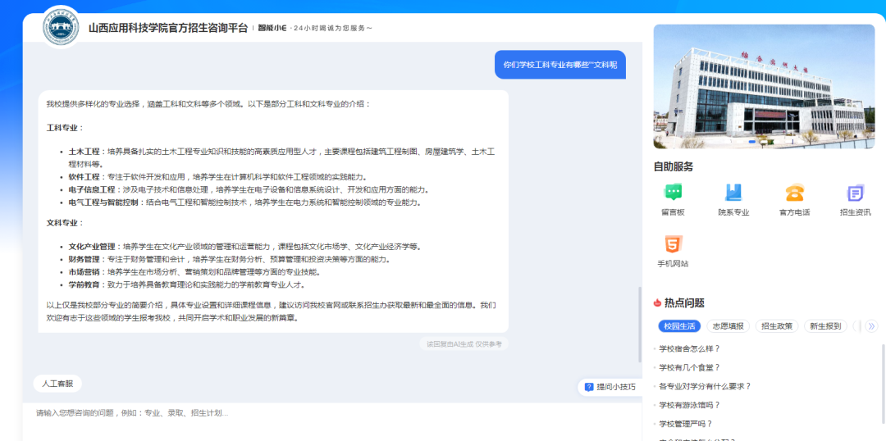Open the 留言板 message board icon
The height and width of the screenshot is (441, 886).
coord(673,193)
